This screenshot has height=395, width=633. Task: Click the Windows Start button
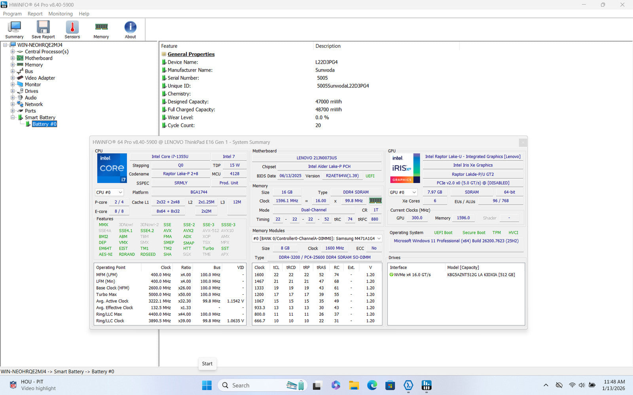click(x=207, y=385)
